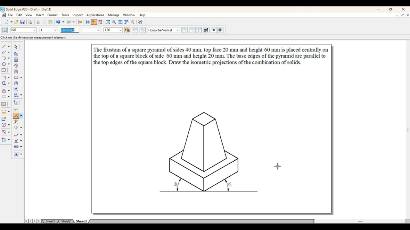Toggle the Grid display hash button
Screen dimensions: 410x230
tap(88, 22)
